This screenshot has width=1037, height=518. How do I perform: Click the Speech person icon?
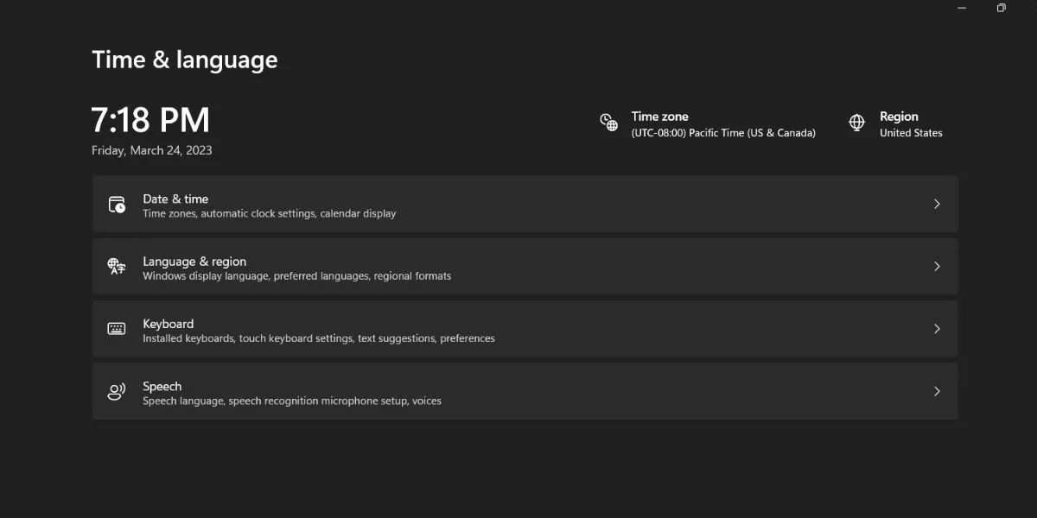(117, 392)
